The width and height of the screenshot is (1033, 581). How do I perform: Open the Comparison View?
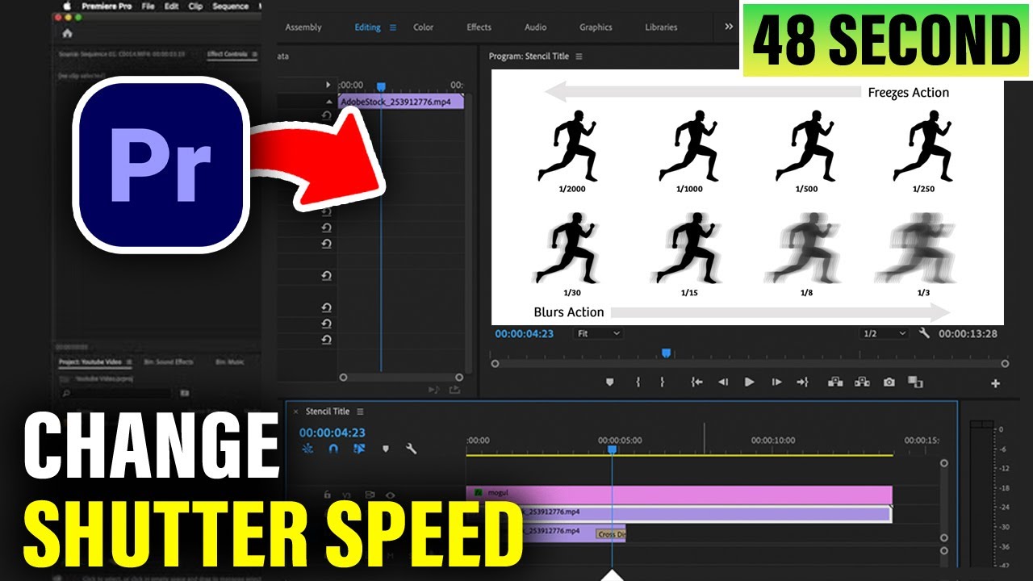click(915, 382)
